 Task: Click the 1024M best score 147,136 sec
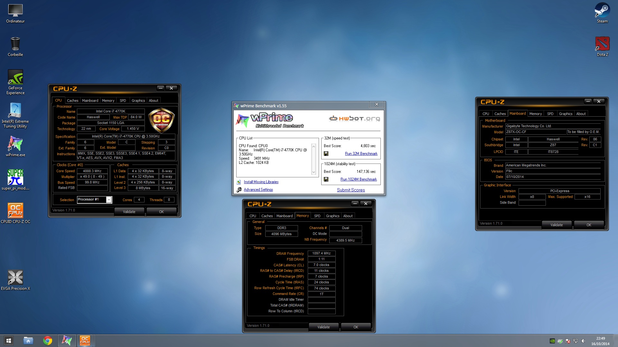click(366, 172)
